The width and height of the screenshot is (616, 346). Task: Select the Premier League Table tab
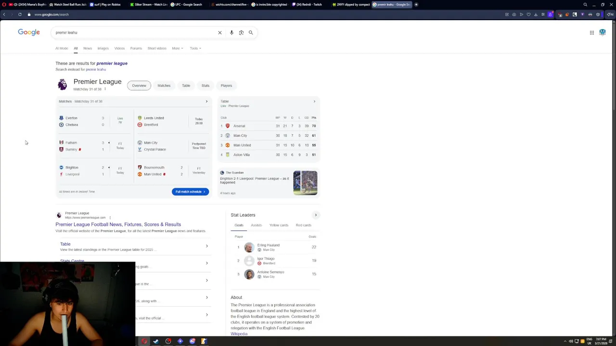tap(186, 86)
